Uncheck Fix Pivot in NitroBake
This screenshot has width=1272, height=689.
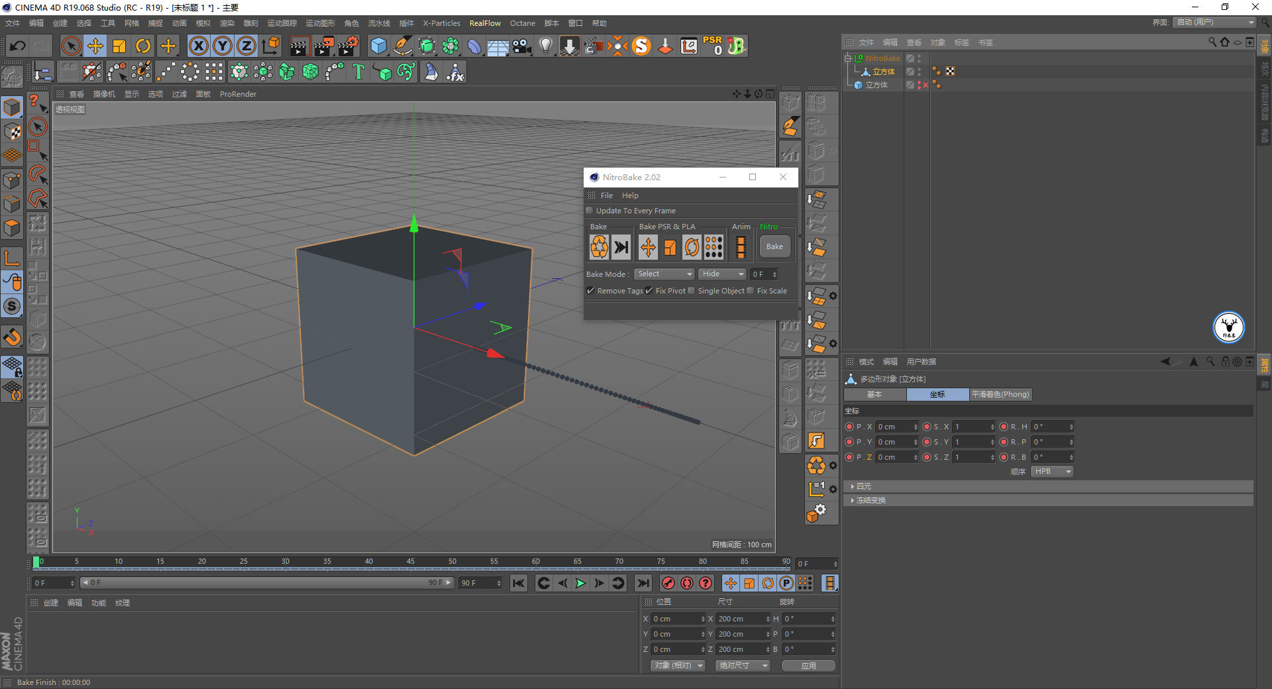click(x=649, y=291)
